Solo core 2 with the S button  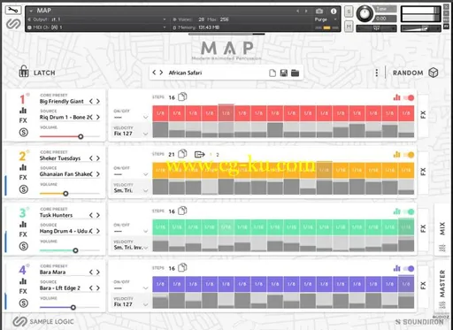point(24,189)
